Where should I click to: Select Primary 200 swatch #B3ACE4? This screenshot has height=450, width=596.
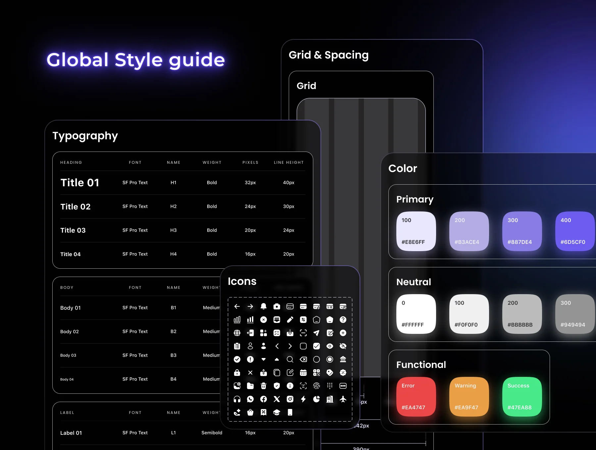tap(469, 231)
